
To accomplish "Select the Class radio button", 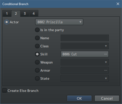I will pyautogui.click(x=37, y=46).
